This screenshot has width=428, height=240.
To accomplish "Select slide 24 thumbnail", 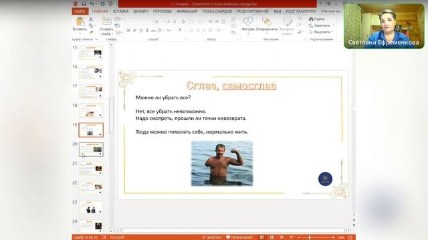I will (91, 226).
